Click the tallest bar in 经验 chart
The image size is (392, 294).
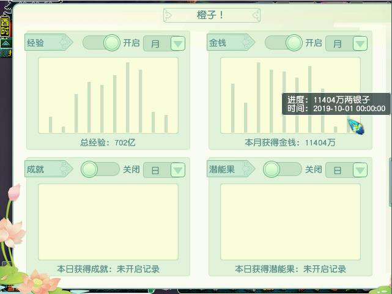127,97
